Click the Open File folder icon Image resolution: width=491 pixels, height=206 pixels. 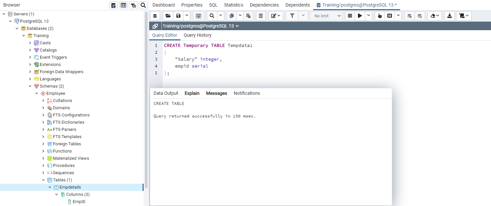tap(168, 16)
